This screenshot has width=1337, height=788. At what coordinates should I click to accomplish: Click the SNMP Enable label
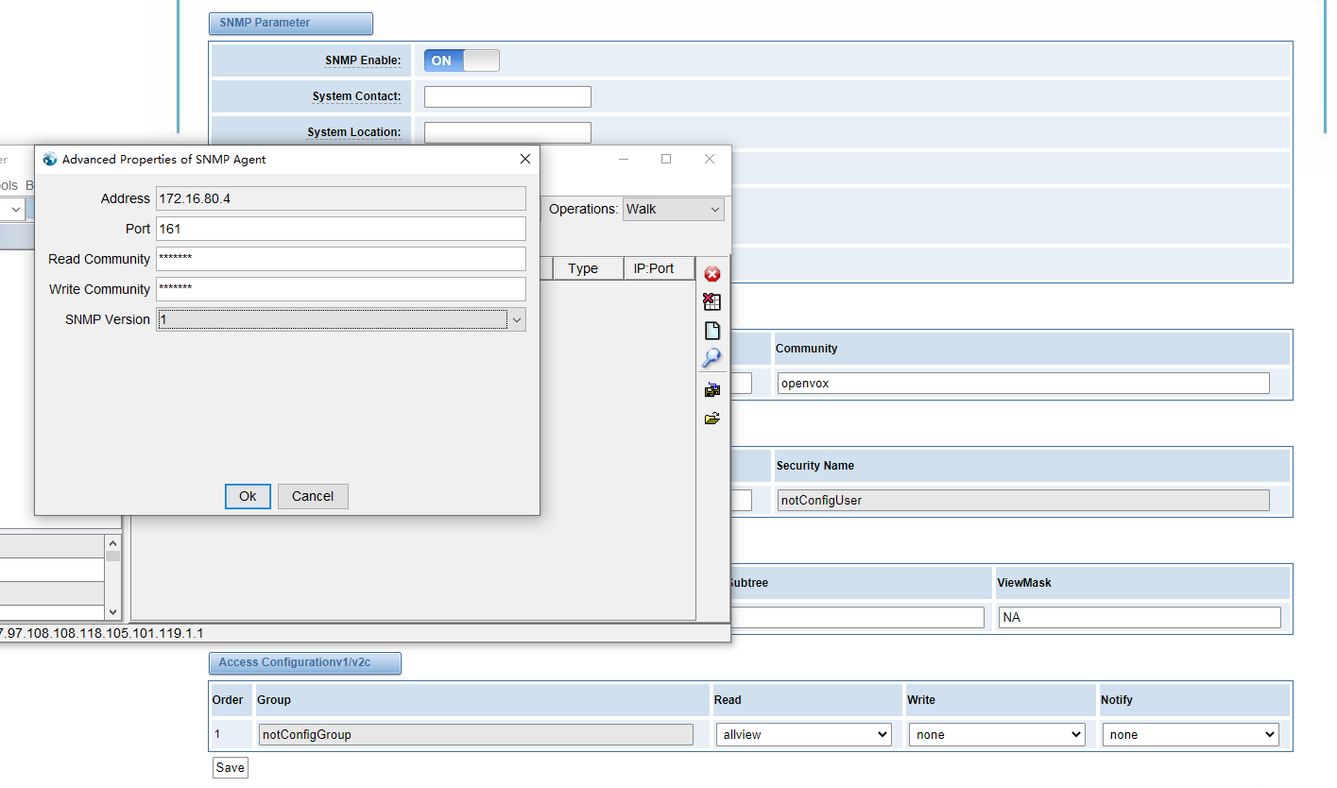(x=363, y=60)
